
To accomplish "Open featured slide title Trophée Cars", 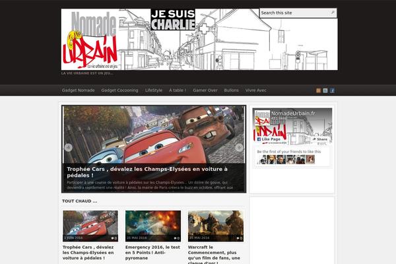I will pyautogui.click(x=147, y=172).
